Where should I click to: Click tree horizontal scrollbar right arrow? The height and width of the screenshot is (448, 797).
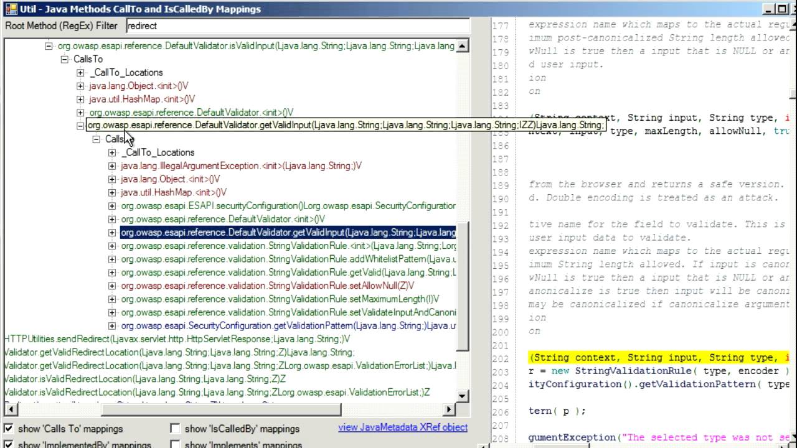click(x=450, y=409)
